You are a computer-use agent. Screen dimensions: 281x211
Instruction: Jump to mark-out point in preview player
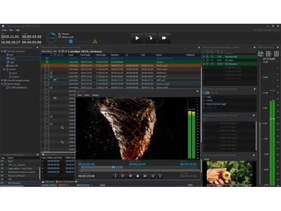(x=152, y=176)
